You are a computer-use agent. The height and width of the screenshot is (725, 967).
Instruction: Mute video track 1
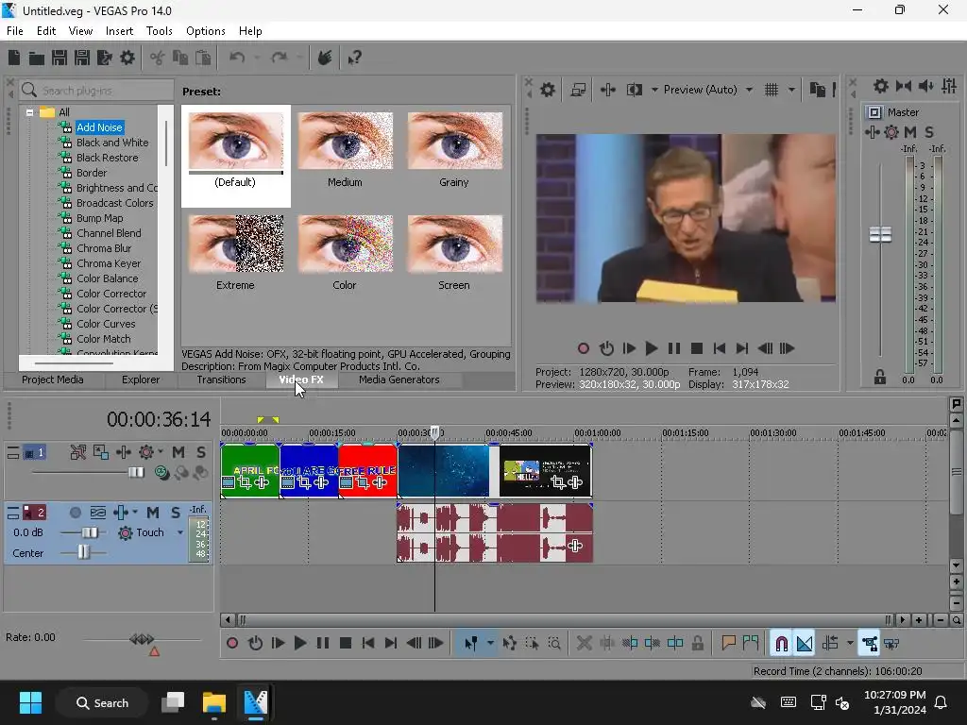point(178,452)
